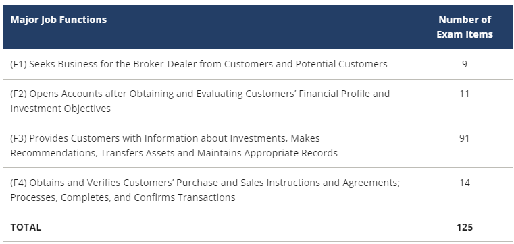The height and width of the screenshot is (244, 514).
Task: Select the exam item count 91
Action: [465, 138]
